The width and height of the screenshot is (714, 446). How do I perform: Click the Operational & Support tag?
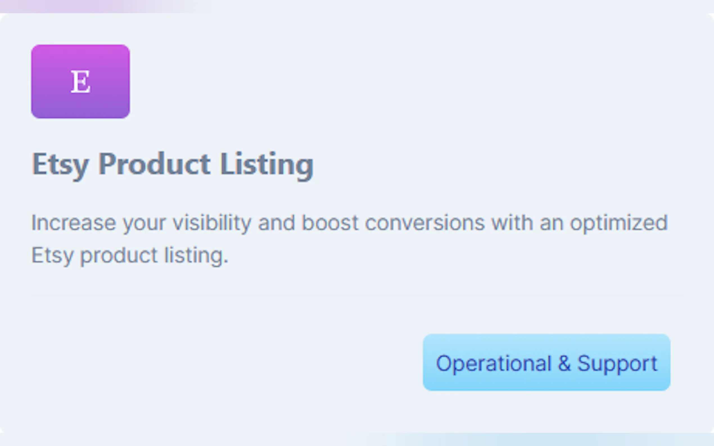(x=546, y=363)
